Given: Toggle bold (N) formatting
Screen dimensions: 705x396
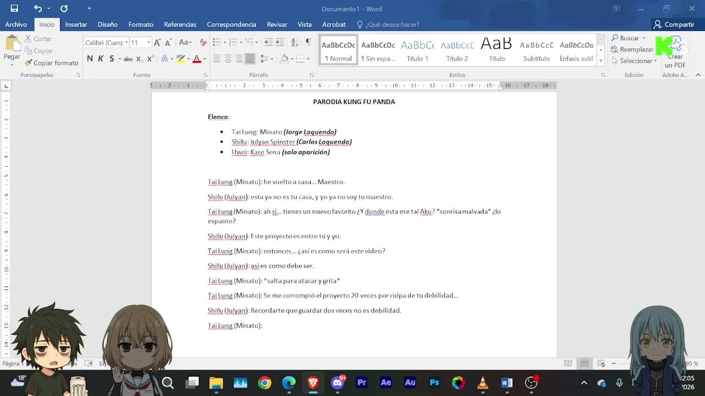Looking at the screenshot, I should [90, 59].
